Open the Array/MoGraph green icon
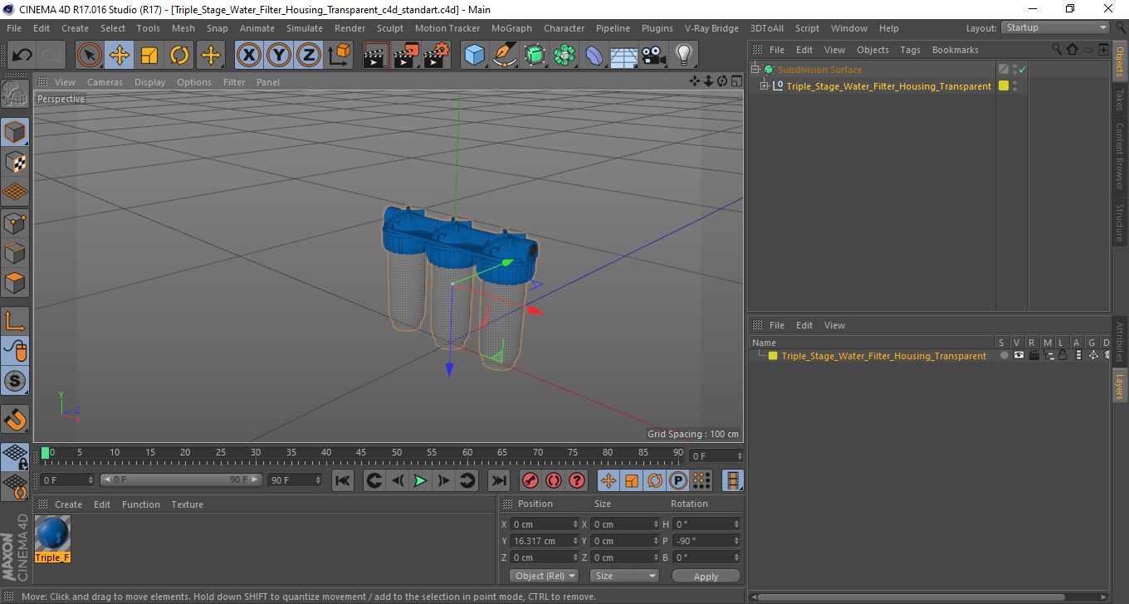 [x=564, y=56]
